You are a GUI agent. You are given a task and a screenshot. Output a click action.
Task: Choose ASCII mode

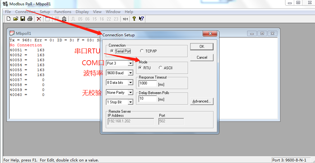point(166,68)
